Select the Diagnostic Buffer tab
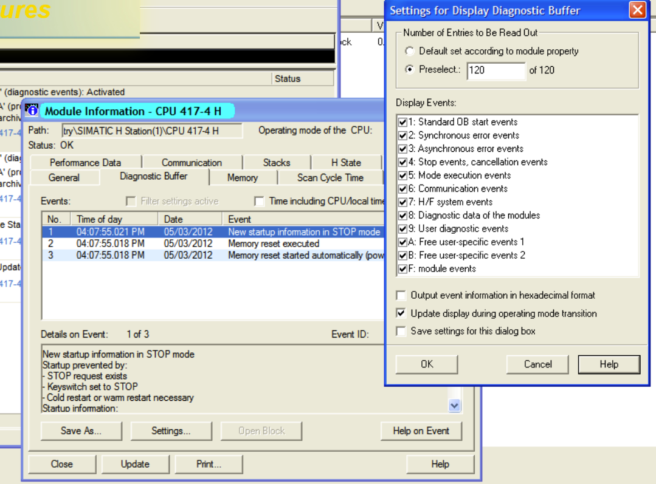 154,176
